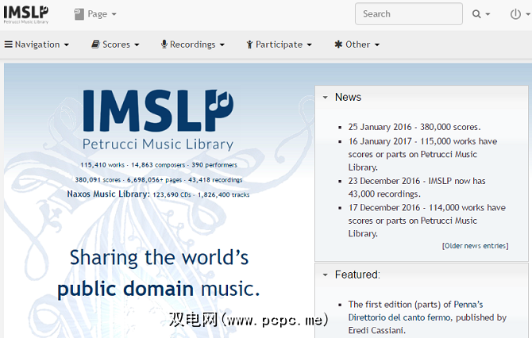Screen dimensions: 532x338
Task: Click the Participate person icon
Action: 249,44
